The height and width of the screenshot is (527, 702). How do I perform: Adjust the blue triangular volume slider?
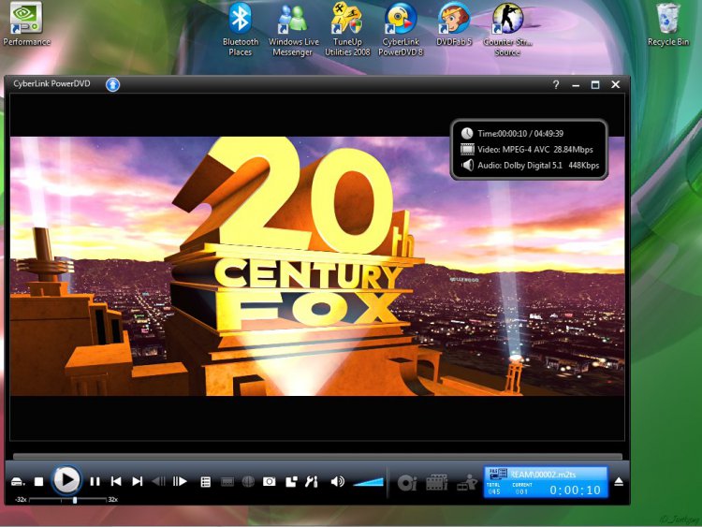(368, 482)
